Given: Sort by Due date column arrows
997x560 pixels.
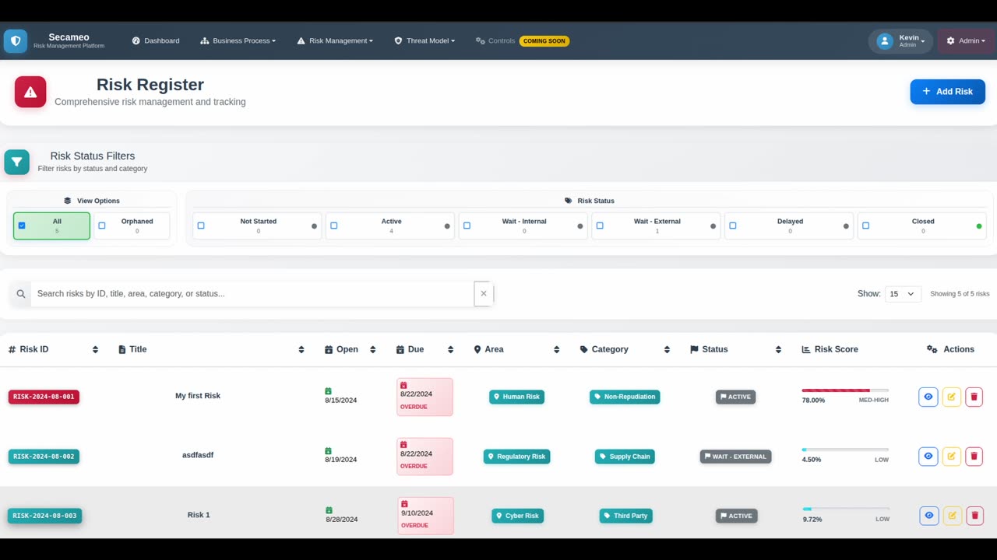Looking at the screenshot, I should (x=450, y=350).
